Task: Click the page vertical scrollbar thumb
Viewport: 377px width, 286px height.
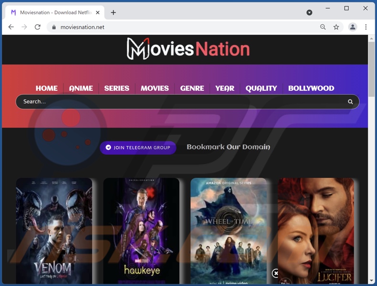Action: pos(371,69)
